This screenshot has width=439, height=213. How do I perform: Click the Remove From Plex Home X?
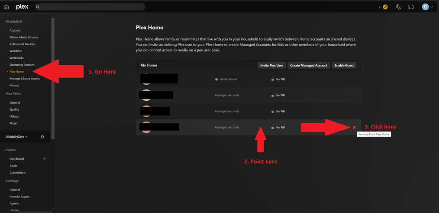(x=355, y=127)
